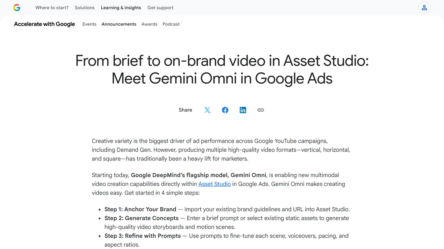The height and width of the screenshot is (249, 444).
Task: Go to the Events tab
Action: (x=89, y=24)
